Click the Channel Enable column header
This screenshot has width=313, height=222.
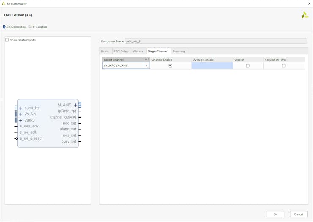tap(171, 60)
